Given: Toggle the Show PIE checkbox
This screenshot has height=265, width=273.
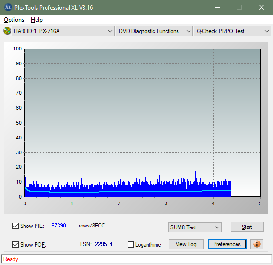Looking at the screenshot, I should (x=15, y=226).
